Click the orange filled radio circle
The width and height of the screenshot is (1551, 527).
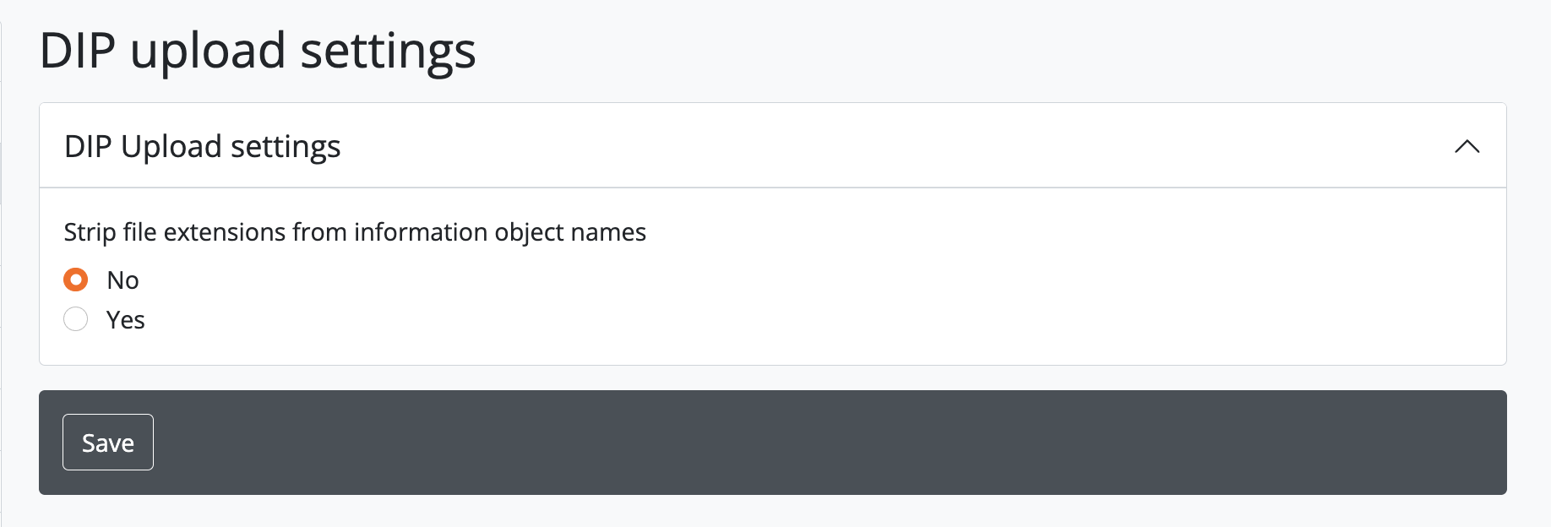click(76, 280)
